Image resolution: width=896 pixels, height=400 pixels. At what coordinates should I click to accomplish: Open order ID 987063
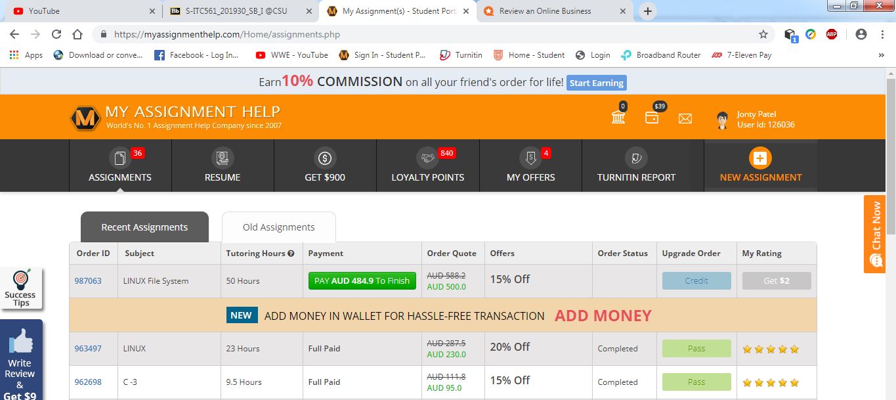pos(88,280)
